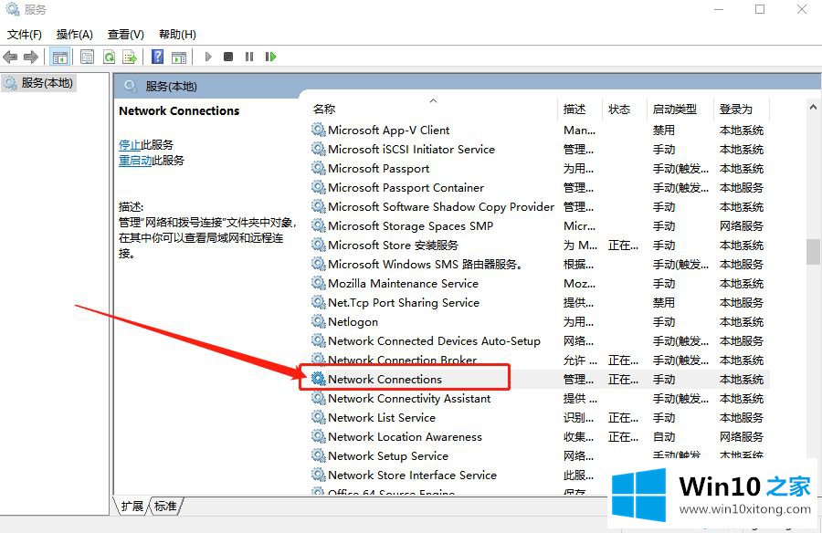Select the Network Connections gear icon
Screen dimensions: 822x533
pyautogui.click(x=318, y=379)
